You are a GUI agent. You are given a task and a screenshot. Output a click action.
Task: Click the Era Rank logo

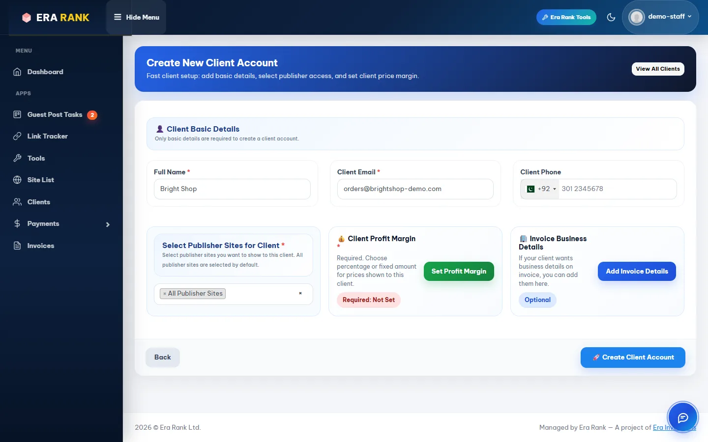click(56, 18)
